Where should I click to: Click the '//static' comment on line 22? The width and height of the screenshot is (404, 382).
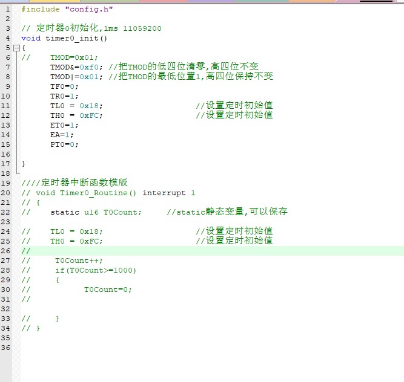click(227, 212)
